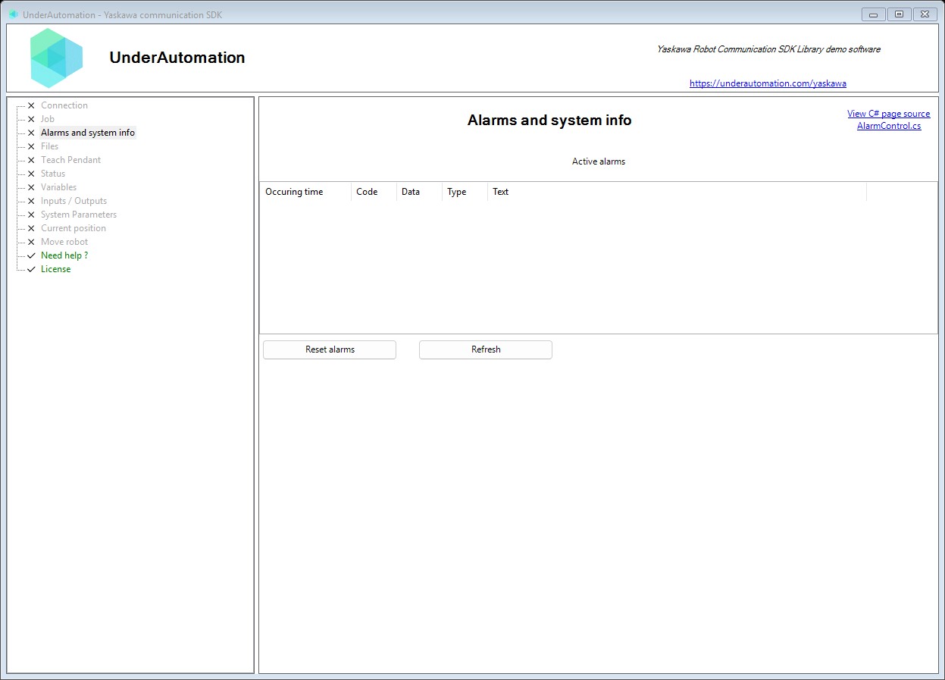Screen dimensions: 945x680
Task: Go to Teach Pendant page
Action: 70,160
